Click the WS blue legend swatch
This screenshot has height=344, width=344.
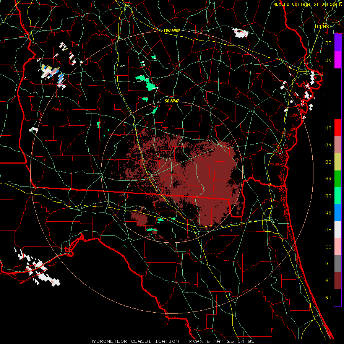338,213
